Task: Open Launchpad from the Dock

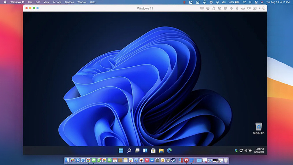Action: (72, 160)
